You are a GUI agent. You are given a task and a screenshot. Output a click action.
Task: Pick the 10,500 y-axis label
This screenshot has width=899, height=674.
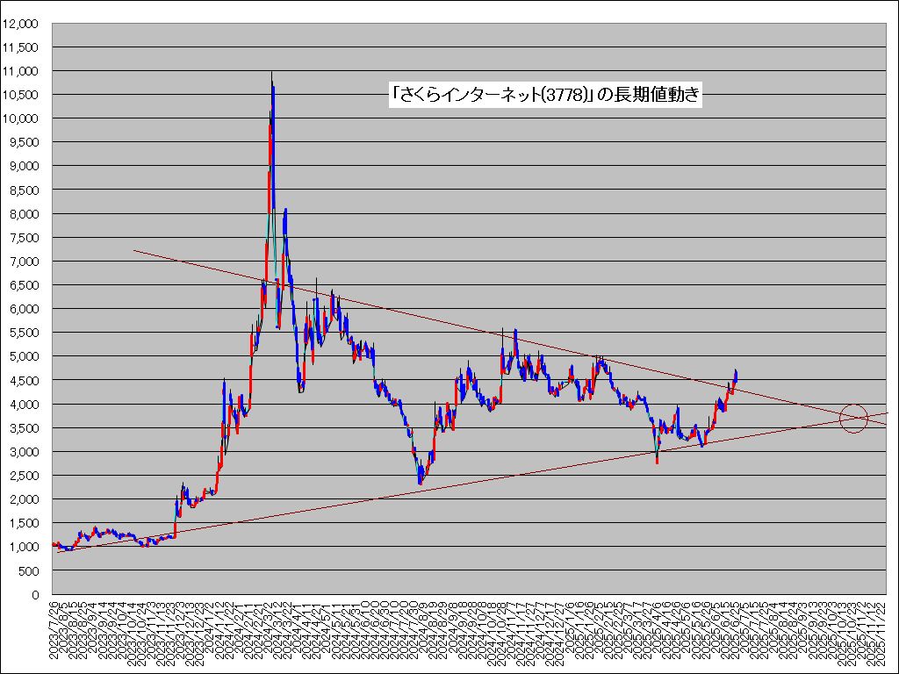tap(21, 95)
